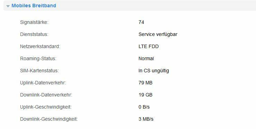Click the In CS ungültig value
Viewport: 256px width, 129px height.
(x=153, y=71)
